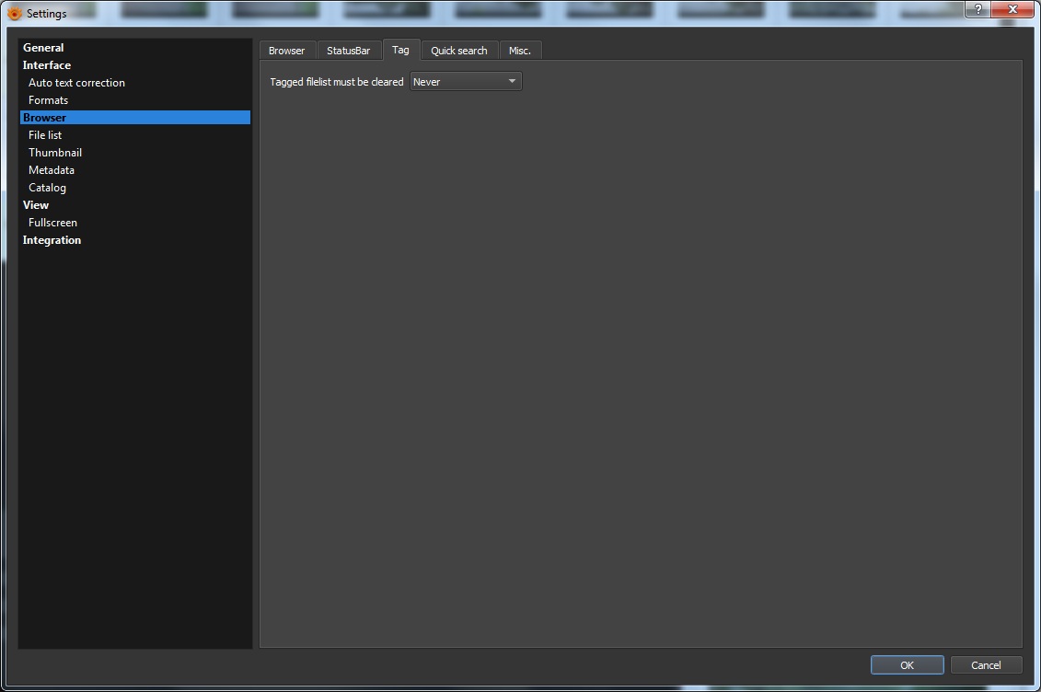Switch to the Browser tab
Image resolution: width=1041 pixels, height=692 pixels.
click(x=287, y=51)
